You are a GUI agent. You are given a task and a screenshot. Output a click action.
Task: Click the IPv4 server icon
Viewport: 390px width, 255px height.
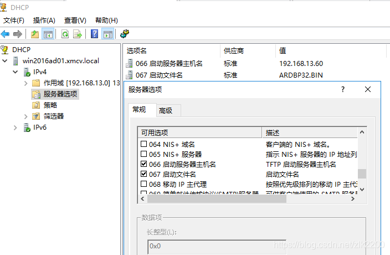click(27, 72)
